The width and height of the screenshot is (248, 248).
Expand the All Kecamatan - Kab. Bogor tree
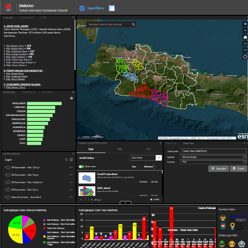click(5, 175)
